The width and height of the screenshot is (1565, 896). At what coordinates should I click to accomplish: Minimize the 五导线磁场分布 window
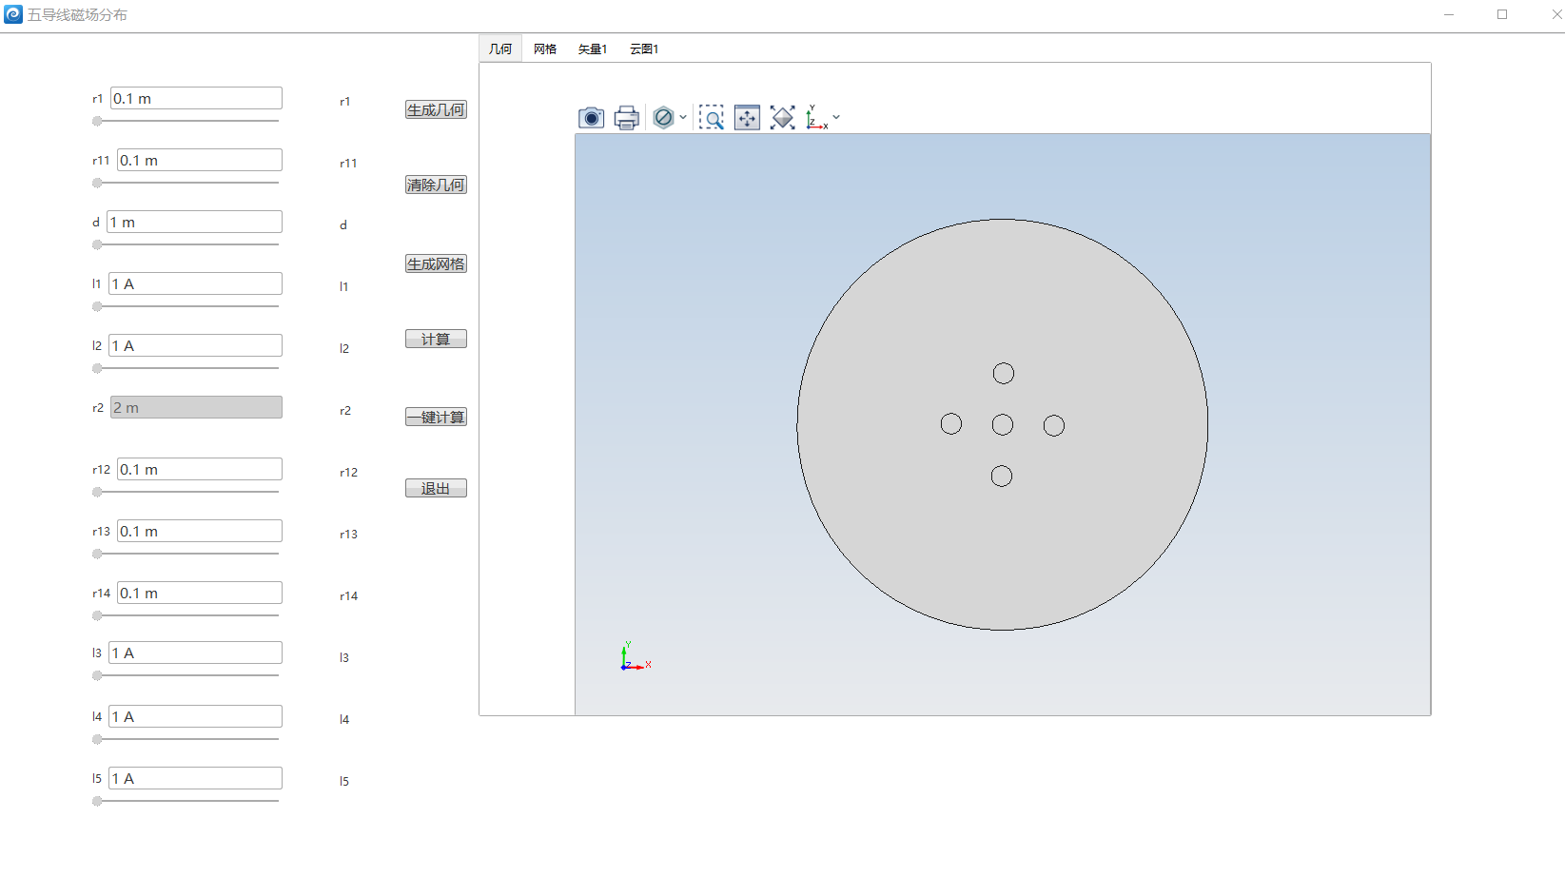1449,14
